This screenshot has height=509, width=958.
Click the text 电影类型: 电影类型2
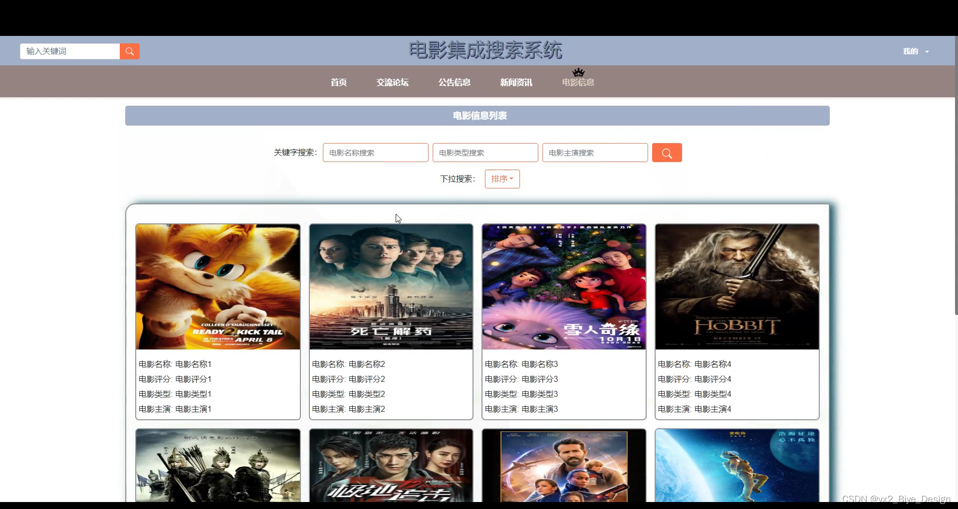(349, 394)
